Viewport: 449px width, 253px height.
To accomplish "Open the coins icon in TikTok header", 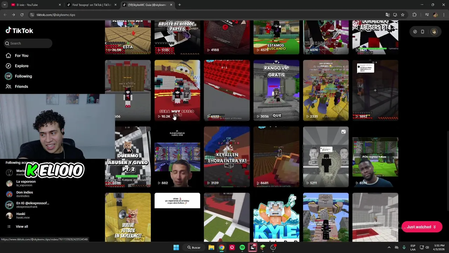I will (x=415, y=32).
